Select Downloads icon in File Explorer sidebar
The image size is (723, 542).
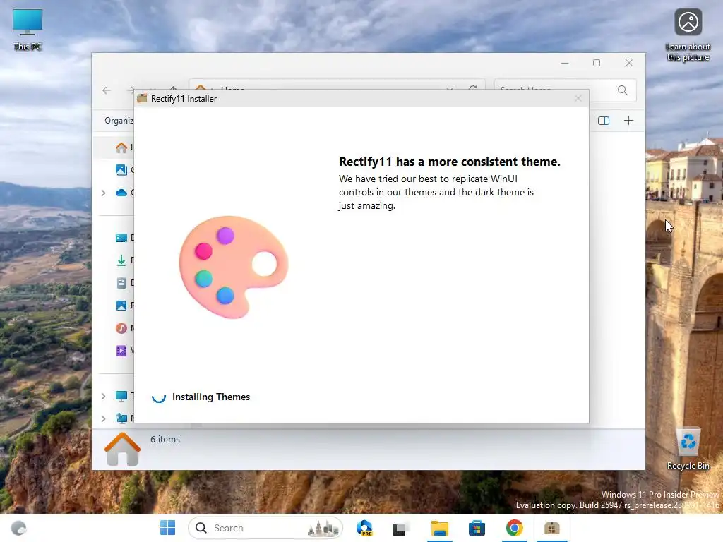click(x=121, y=260)
